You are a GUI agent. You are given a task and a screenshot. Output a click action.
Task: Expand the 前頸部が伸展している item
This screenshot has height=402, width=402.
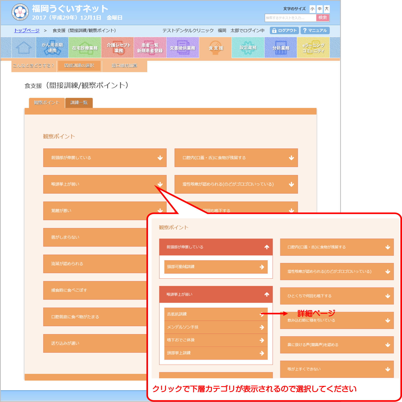(x=105, y=158)
